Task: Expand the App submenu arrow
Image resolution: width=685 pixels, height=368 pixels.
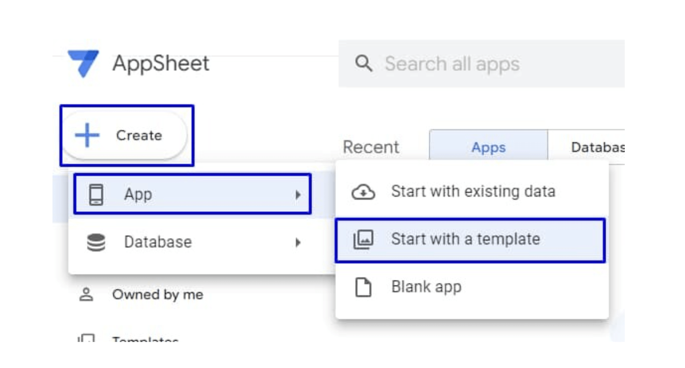Action: click(298, 195)
